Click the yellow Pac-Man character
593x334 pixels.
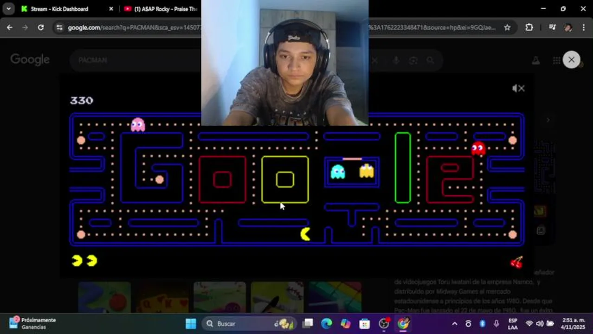pos(305,234)
